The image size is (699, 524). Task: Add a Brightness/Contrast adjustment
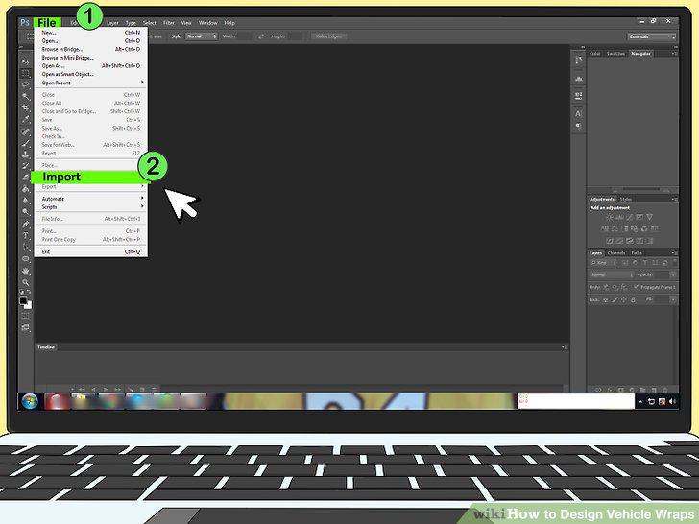click(x=610, y=217)
